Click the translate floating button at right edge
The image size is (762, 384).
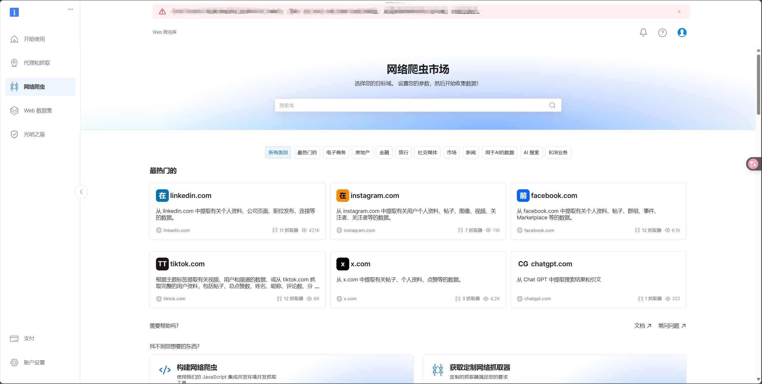pos(753,164)
